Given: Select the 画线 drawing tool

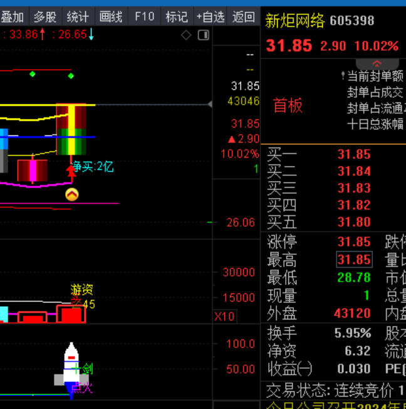Looking at the screenshot, I should [111, 17].
